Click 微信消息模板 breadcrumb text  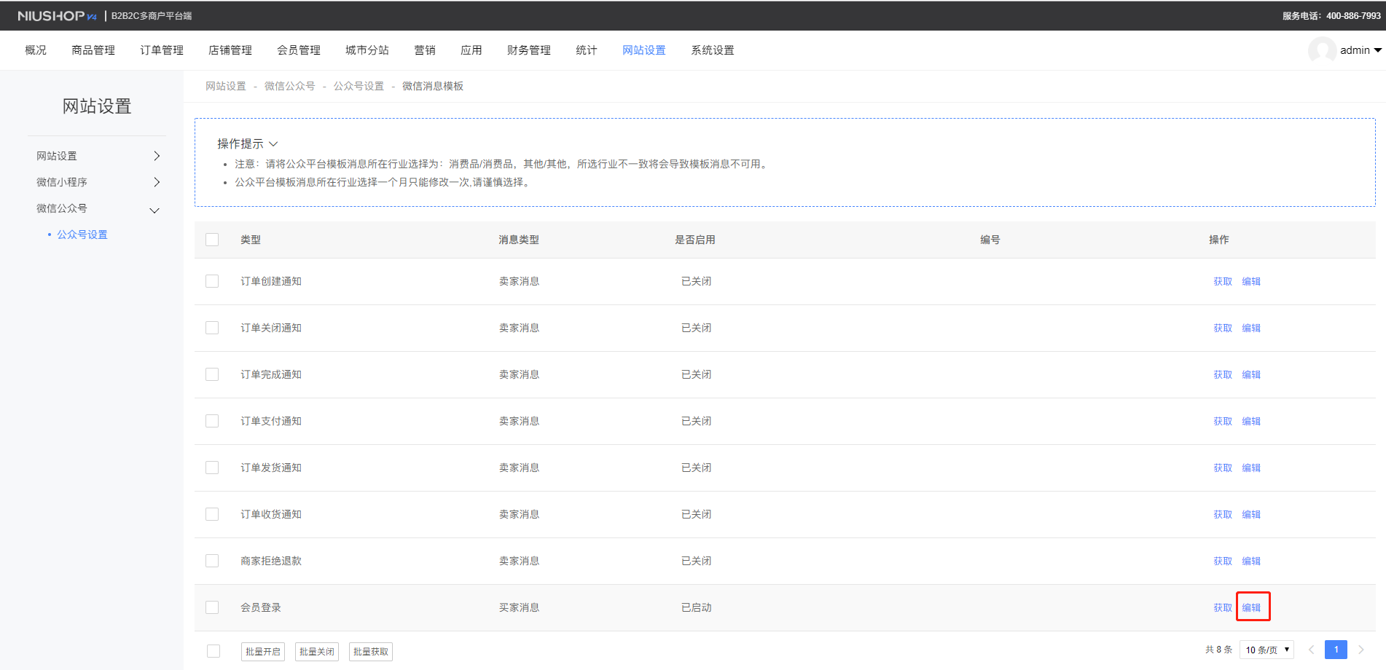coord(433,86)
